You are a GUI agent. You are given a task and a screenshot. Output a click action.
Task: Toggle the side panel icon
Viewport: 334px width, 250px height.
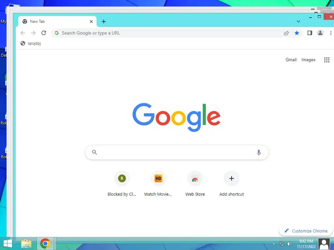pos(310,33)
